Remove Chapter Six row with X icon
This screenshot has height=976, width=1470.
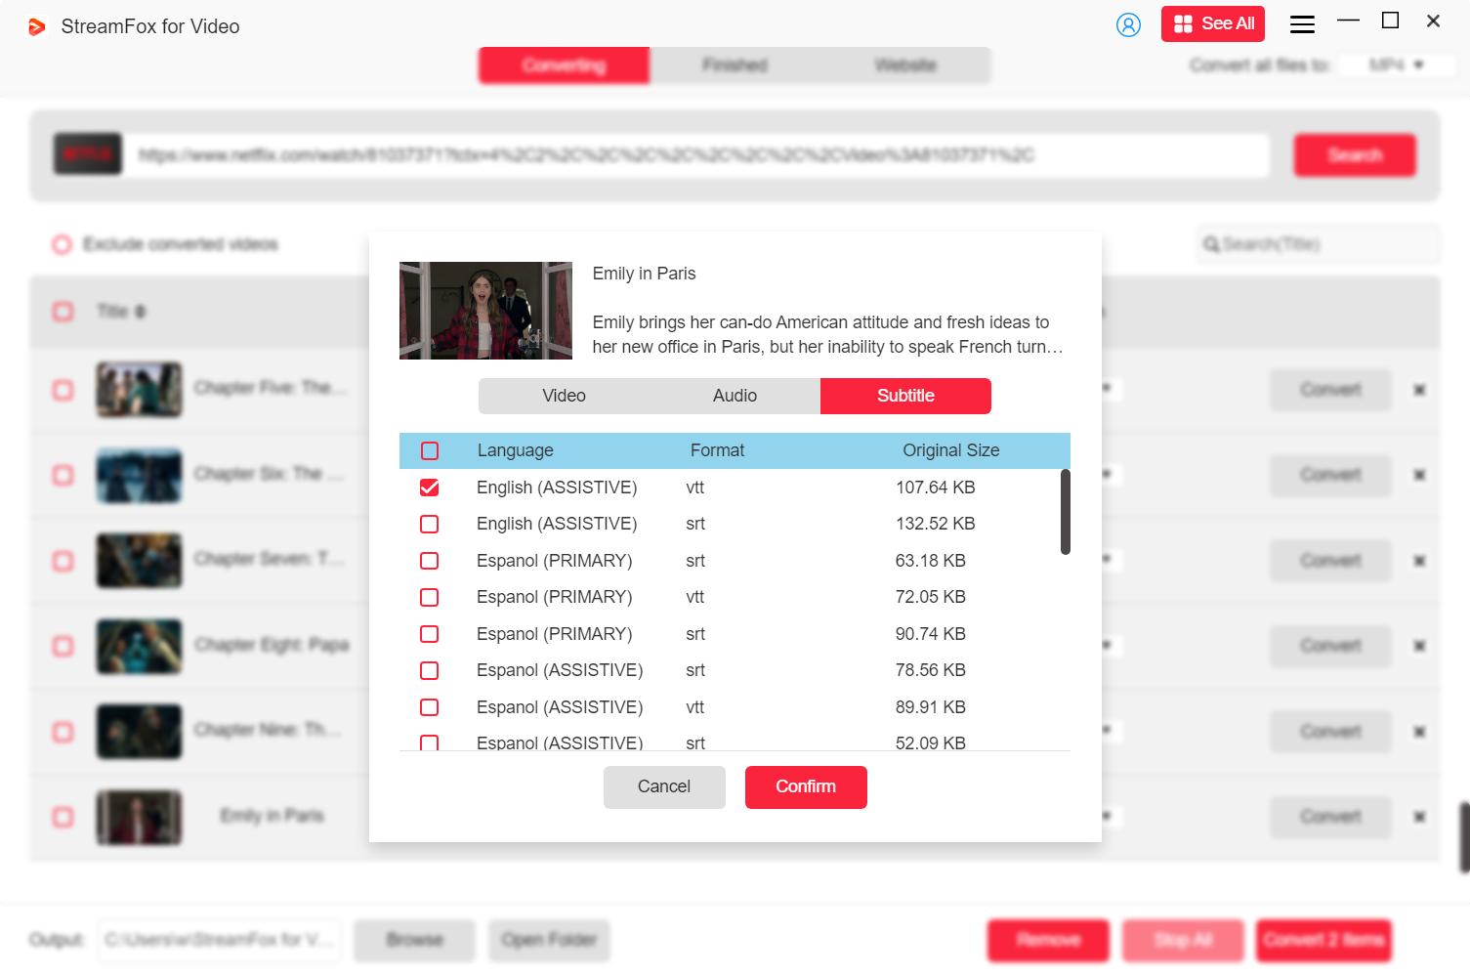click(1419, 475)
